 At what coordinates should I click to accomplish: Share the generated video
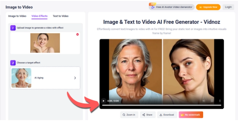147,115
